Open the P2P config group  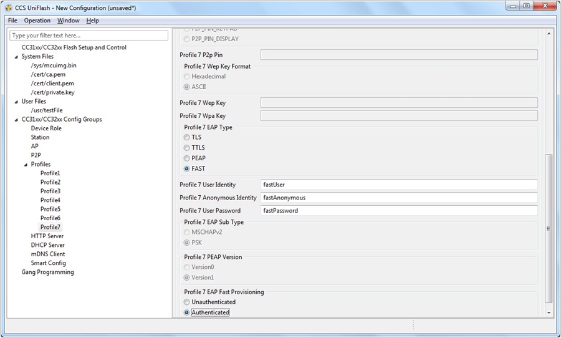coord(36,155)
